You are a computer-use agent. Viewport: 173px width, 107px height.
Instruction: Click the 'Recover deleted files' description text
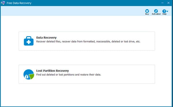click(88, 41)
